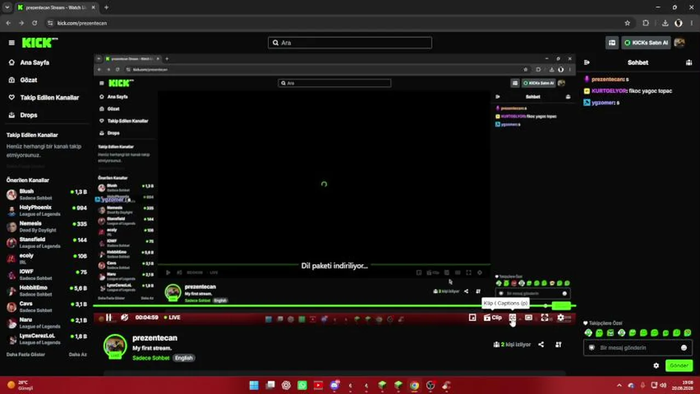Select the prezentecan Stream browser tab
Image resolution: width=700 pixels, height=394 pixels.
(x=56, y=8)
